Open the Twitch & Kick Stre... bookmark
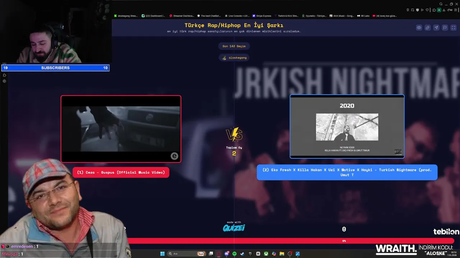The image size is (460, 258). (x=286, y=16)
